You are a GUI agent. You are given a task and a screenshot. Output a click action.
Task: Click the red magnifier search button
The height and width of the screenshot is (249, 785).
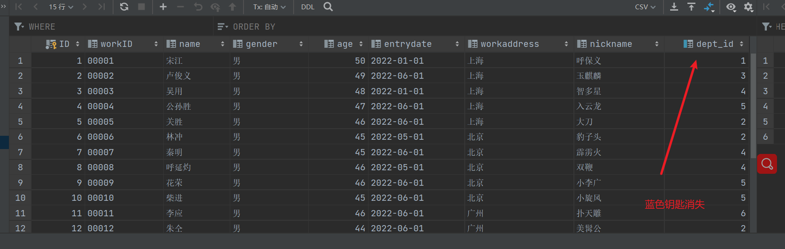[x=767, y=164]
